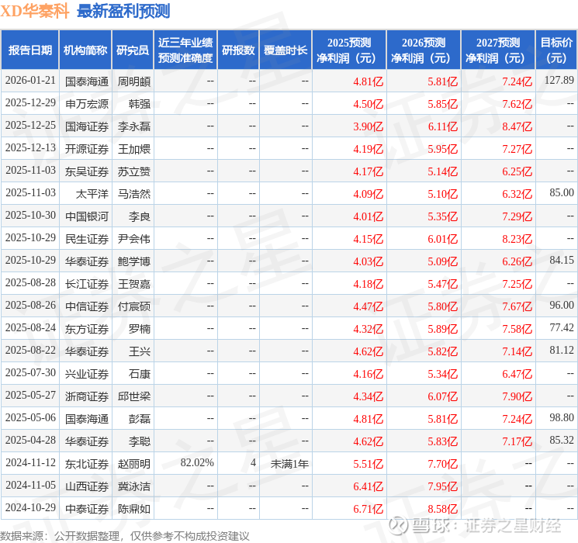Click the 开源证券 institution cell
The width and height of the screenshot is (578, 543).
[x=87, y=149]
